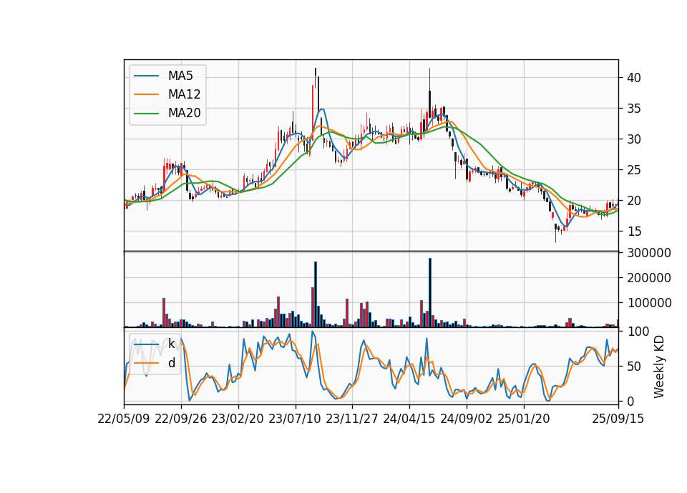Viewport: 687px width, 493px height.
Task: Click the volume axis value 100000
Action: point(649,303)
